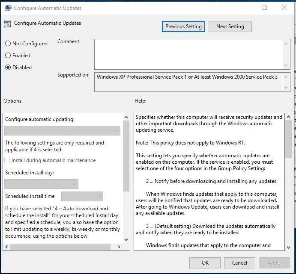Click the 'Configure automatic updating:' label
The height and width of the screenshot is (274, 296).
[x=40, y=119]
